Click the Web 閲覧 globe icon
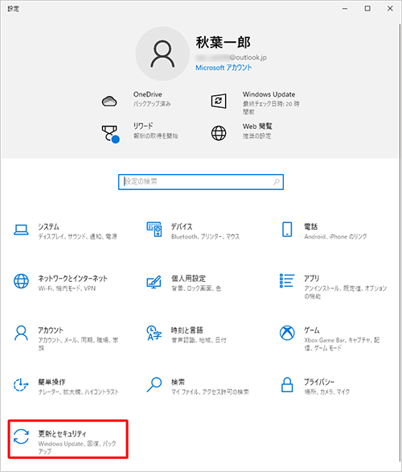 coord(219,133)
